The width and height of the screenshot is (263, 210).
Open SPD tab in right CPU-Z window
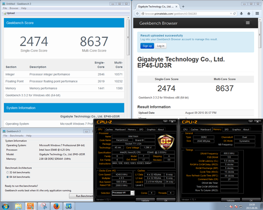[226, 130]
